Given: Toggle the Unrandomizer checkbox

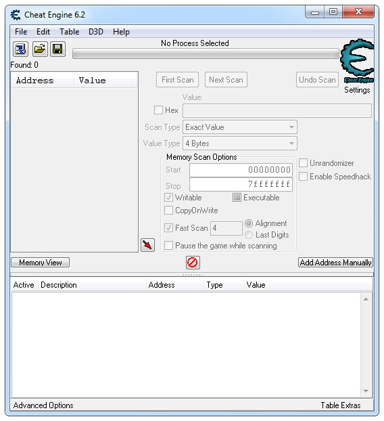Looking at the screenshot, I should pyautogui.click(x=303, y=163).
